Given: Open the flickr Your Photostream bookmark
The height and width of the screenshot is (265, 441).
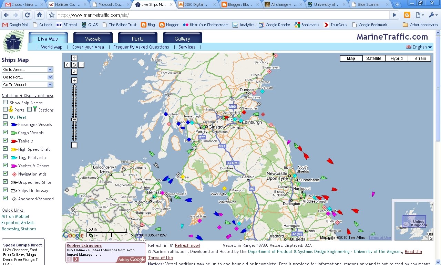Looking at the screenshot, I should [206, 25].
